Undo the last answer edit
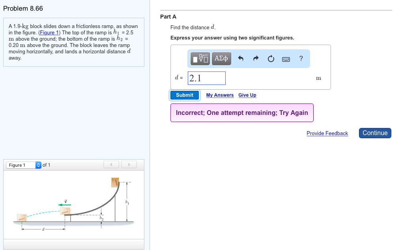402x250 pixels. click(241, 58)
